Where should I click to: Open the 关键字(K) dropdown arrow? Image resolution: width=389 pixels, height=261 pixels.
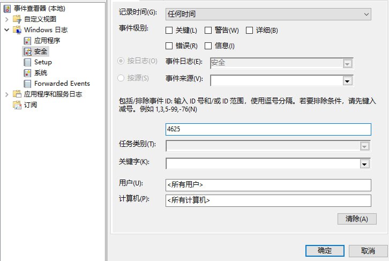[364, 164]
